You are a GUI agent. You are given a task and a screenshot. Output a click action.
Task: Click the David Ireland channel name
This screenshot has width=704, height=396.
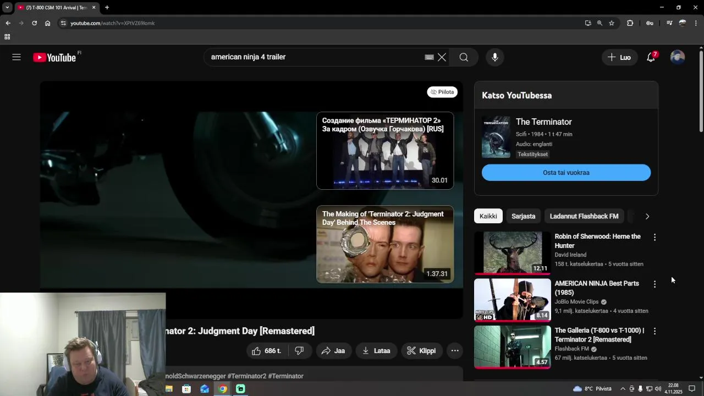coord(570,255)
